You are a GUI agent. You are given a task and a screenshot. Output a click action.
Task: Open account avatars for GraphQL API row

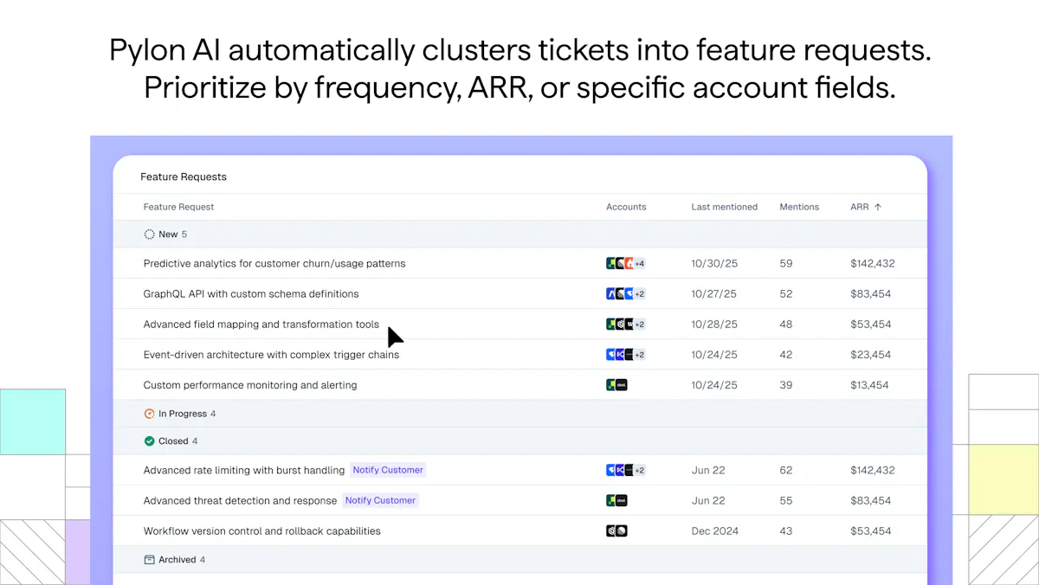click(x=626, y=293)
